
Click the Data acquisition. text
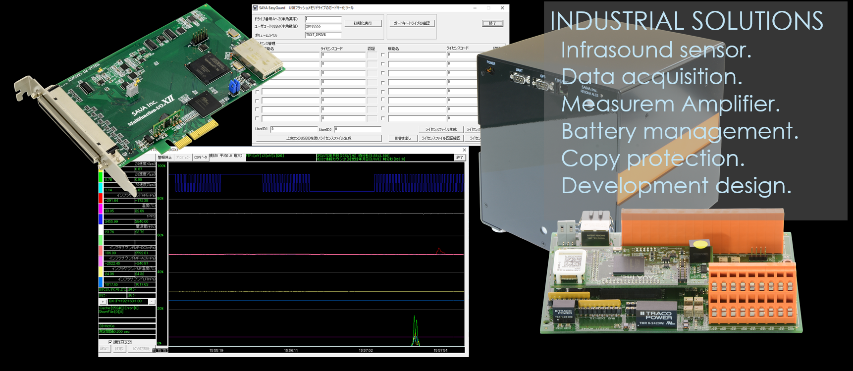(652, 77)
